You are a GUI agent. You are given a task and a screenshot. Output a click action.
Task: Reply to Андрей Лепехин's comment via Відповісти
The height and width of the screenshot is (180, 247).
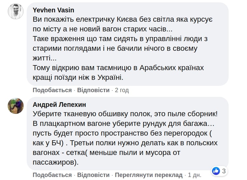[x=93, y=175]
